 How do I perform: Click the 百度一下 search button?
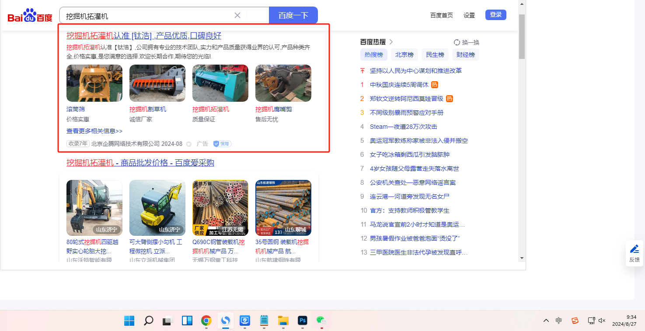coord(293,16)
